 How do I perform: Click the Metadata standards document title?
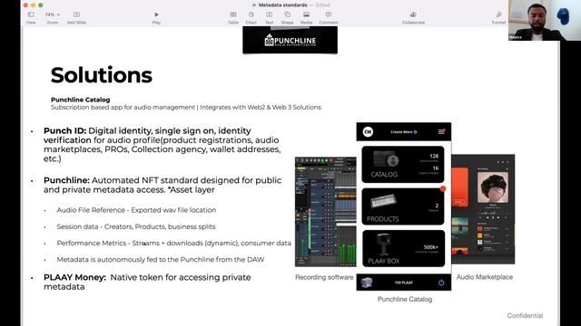282,5
